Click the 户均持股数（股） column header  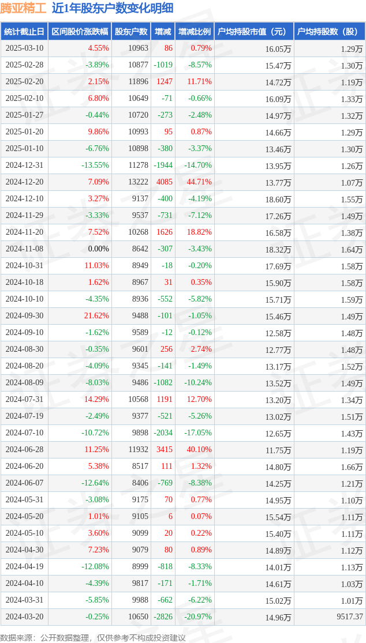[x=329, y=32]
